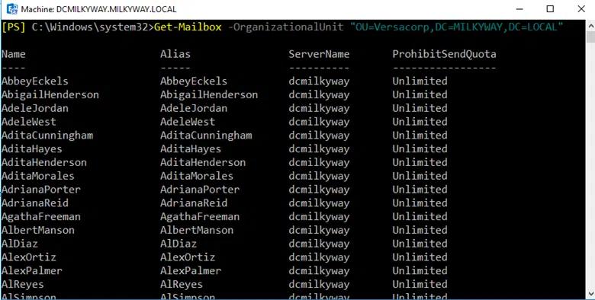This screenshot has width=595, height=300.
Task: Click the Exchange Management Shell title bar icon
Action: 12,8
